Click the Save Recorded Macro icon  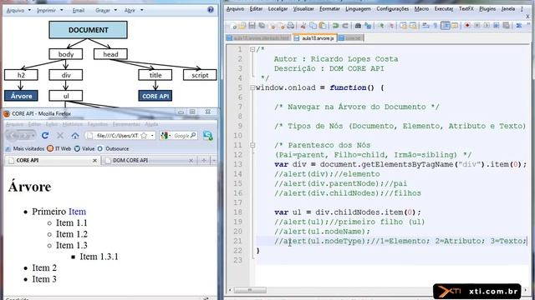pyautogui.click(x=506, y=26)
